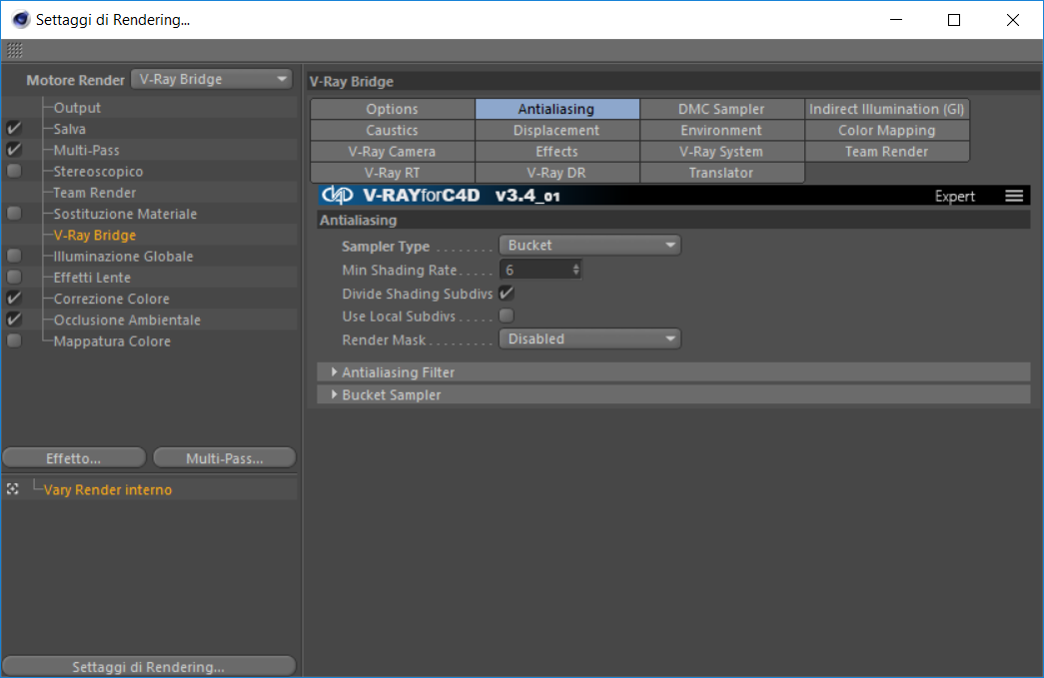Click the Multi-Pass... button
Viewport: 1044px width, 678px height.
point(225,457)
